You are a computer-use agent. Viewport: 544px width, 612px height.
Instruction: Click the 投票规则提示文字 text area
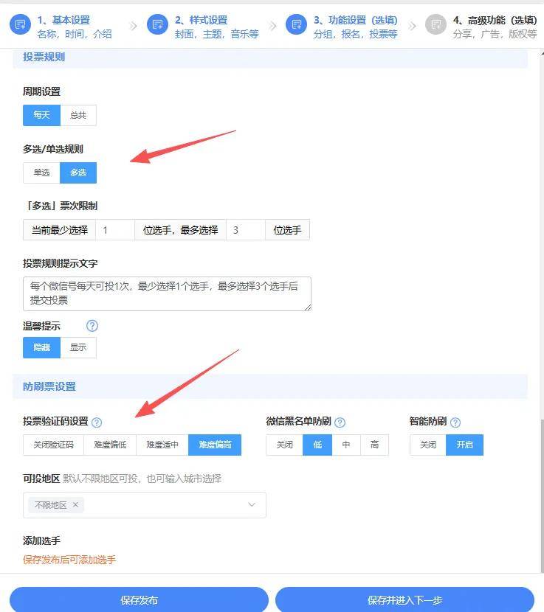167,293
